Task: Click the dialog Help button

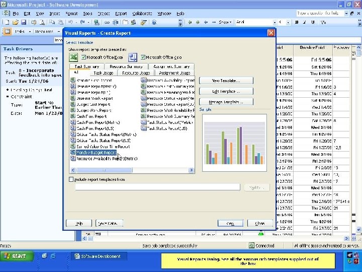Action: (x=79, y=223)
